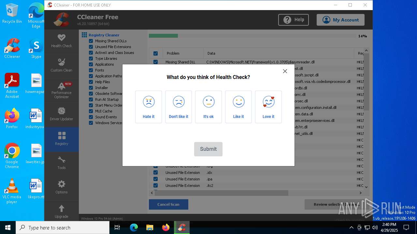The height and width of the screenshot is (234, 417).
Task: Select Registry in the sidebar
Action: click(x=62, y=139)
